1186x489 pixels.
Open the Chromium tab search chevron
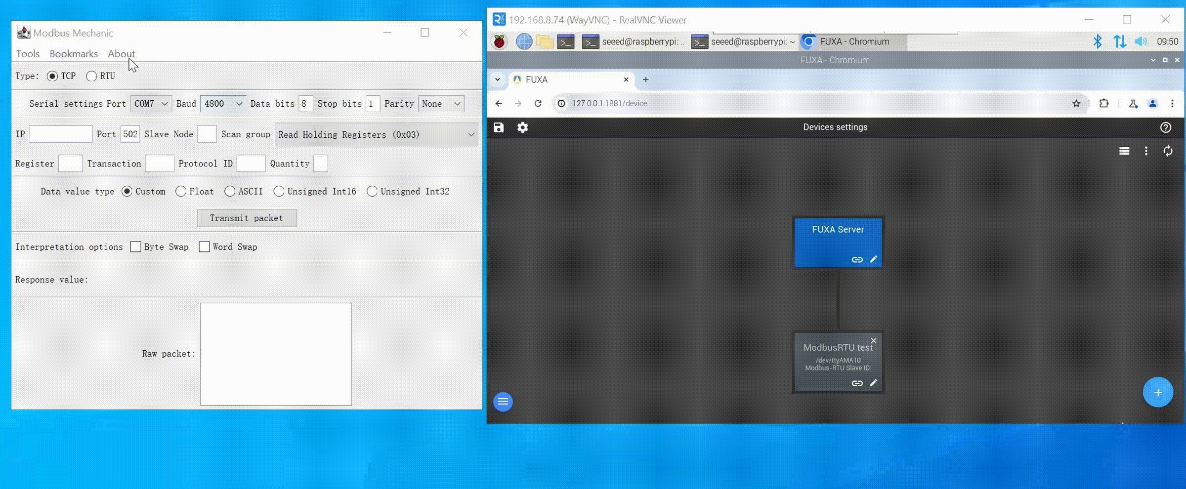498,80
